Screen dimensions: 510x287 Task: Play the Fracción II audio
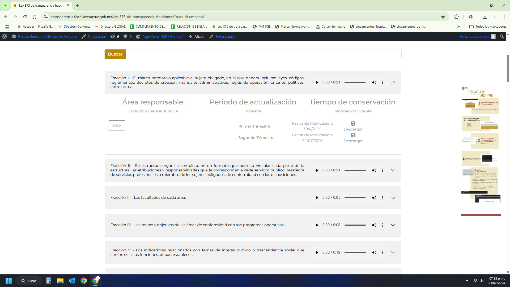(317, 170)
